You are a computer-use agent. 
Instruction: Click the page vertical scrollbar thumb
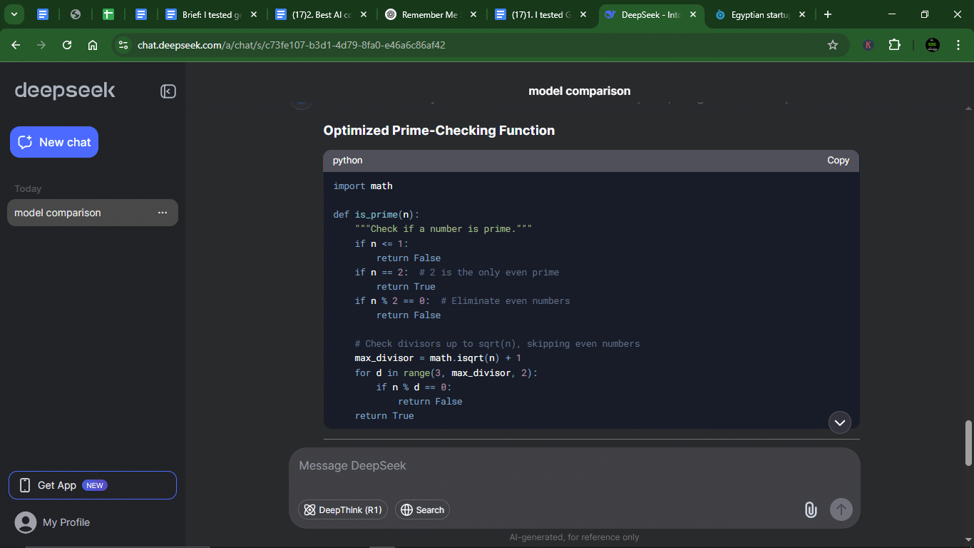pyautogui.click(x=968, y=442)
